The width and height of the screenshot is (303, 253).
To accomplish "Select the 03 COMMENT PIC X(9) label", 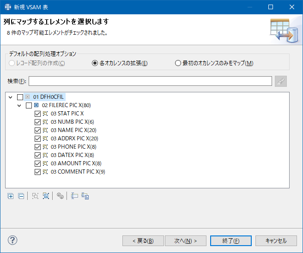I will point(78,171).
